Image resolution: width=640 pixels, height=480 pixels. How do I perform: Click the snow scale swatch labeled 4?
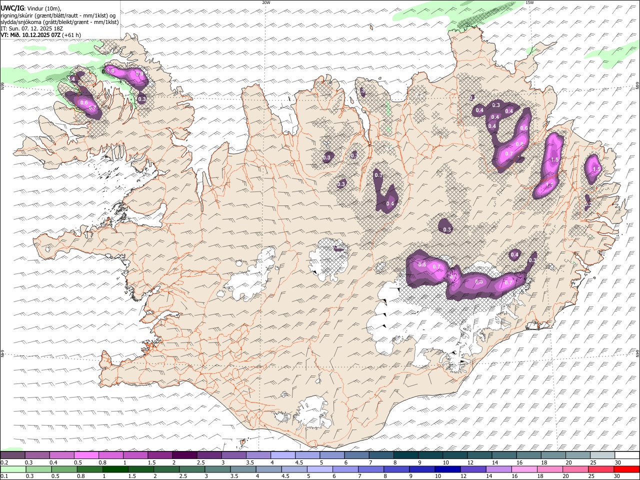282,455
